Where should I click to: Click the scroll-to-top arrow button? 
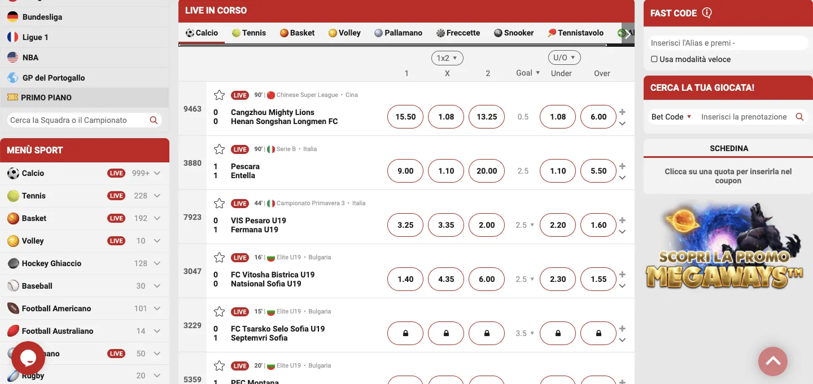(x=772, y=361)
